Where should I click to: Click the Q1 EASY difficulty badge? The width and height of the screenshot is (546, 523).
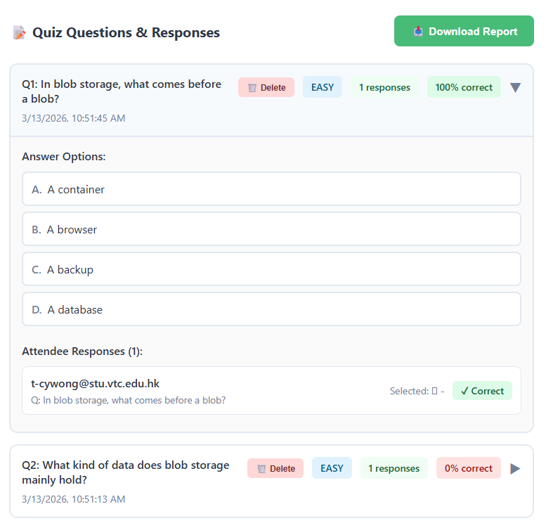[323, 88]
